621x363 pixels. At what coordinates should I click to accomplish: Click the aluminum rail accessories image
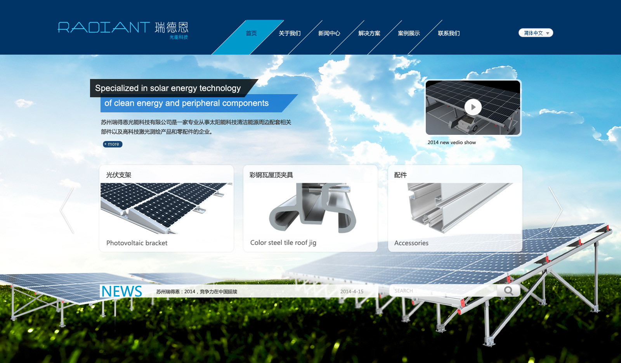460,208
